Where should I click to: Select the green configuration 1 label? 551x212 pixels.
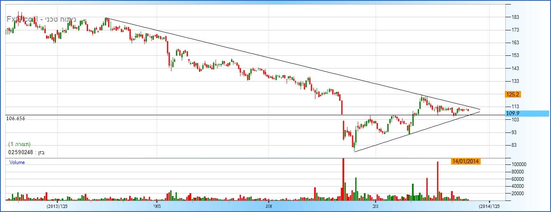20,144
